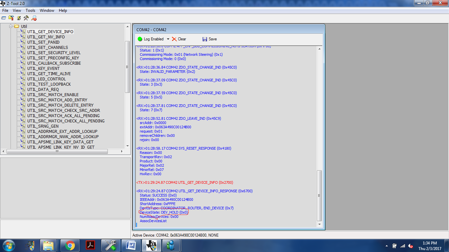Click the Z-Tool Texas Instruments taskbar icon
This screenshot has width=449, height=252.
[x=151, y=245]
